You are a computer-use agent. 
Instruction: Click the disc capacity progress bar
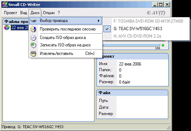tap(131, 45)
